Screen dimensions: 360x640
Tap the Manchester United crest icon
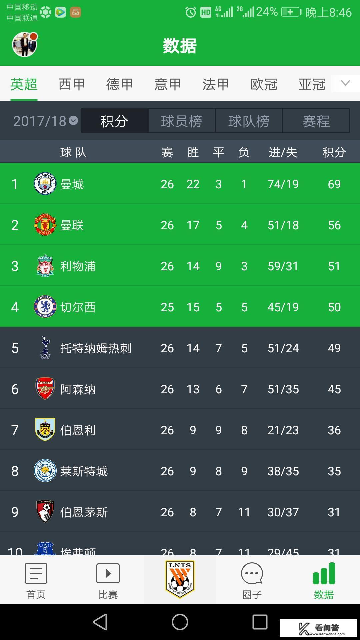tap(44, 225)
